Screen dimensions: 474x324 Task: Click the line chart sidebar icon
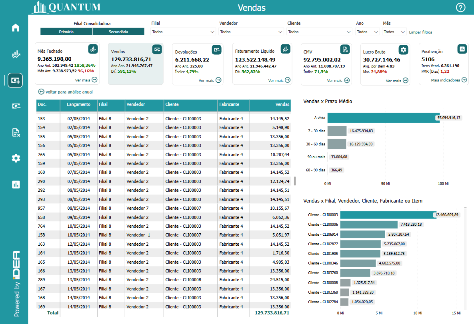point(16,54)
